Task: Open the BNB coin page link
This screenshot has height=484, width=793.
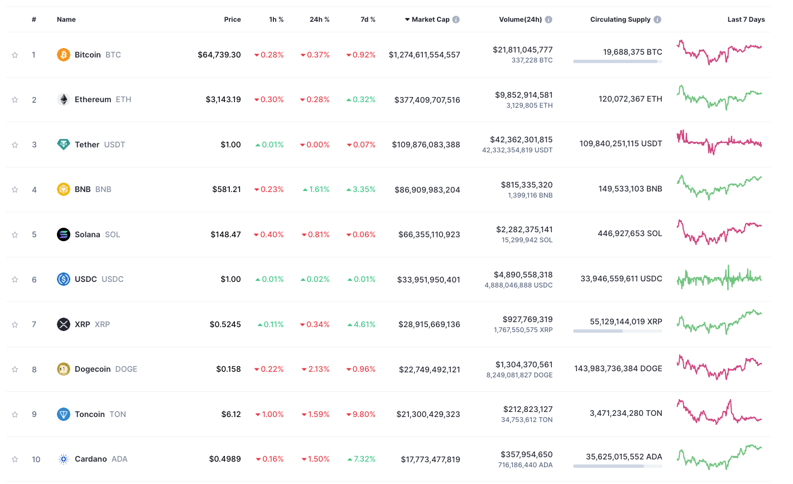Action: click(83, 189)
